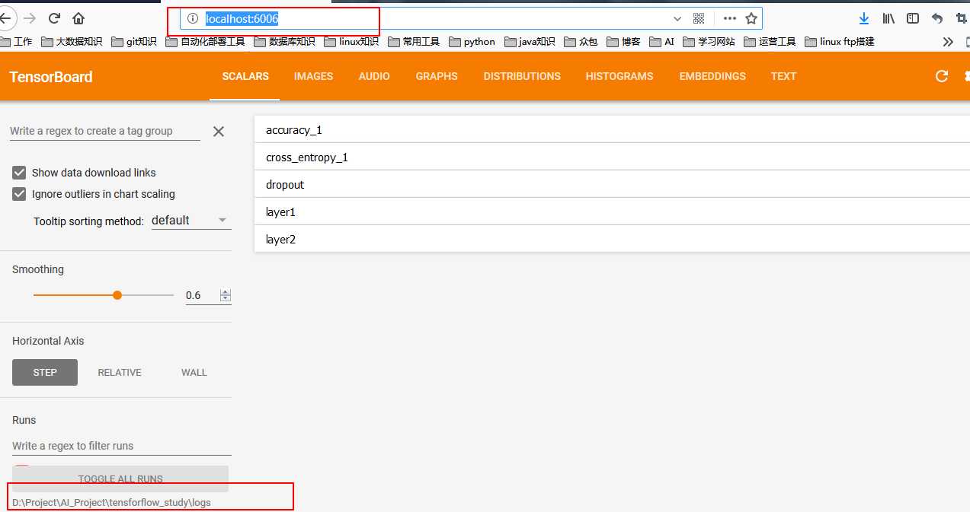Image resolution: width=970 pixels, height=512 pixels.
Task: Open the linux知识 bookmark folder
Action: tap(352, 42)
